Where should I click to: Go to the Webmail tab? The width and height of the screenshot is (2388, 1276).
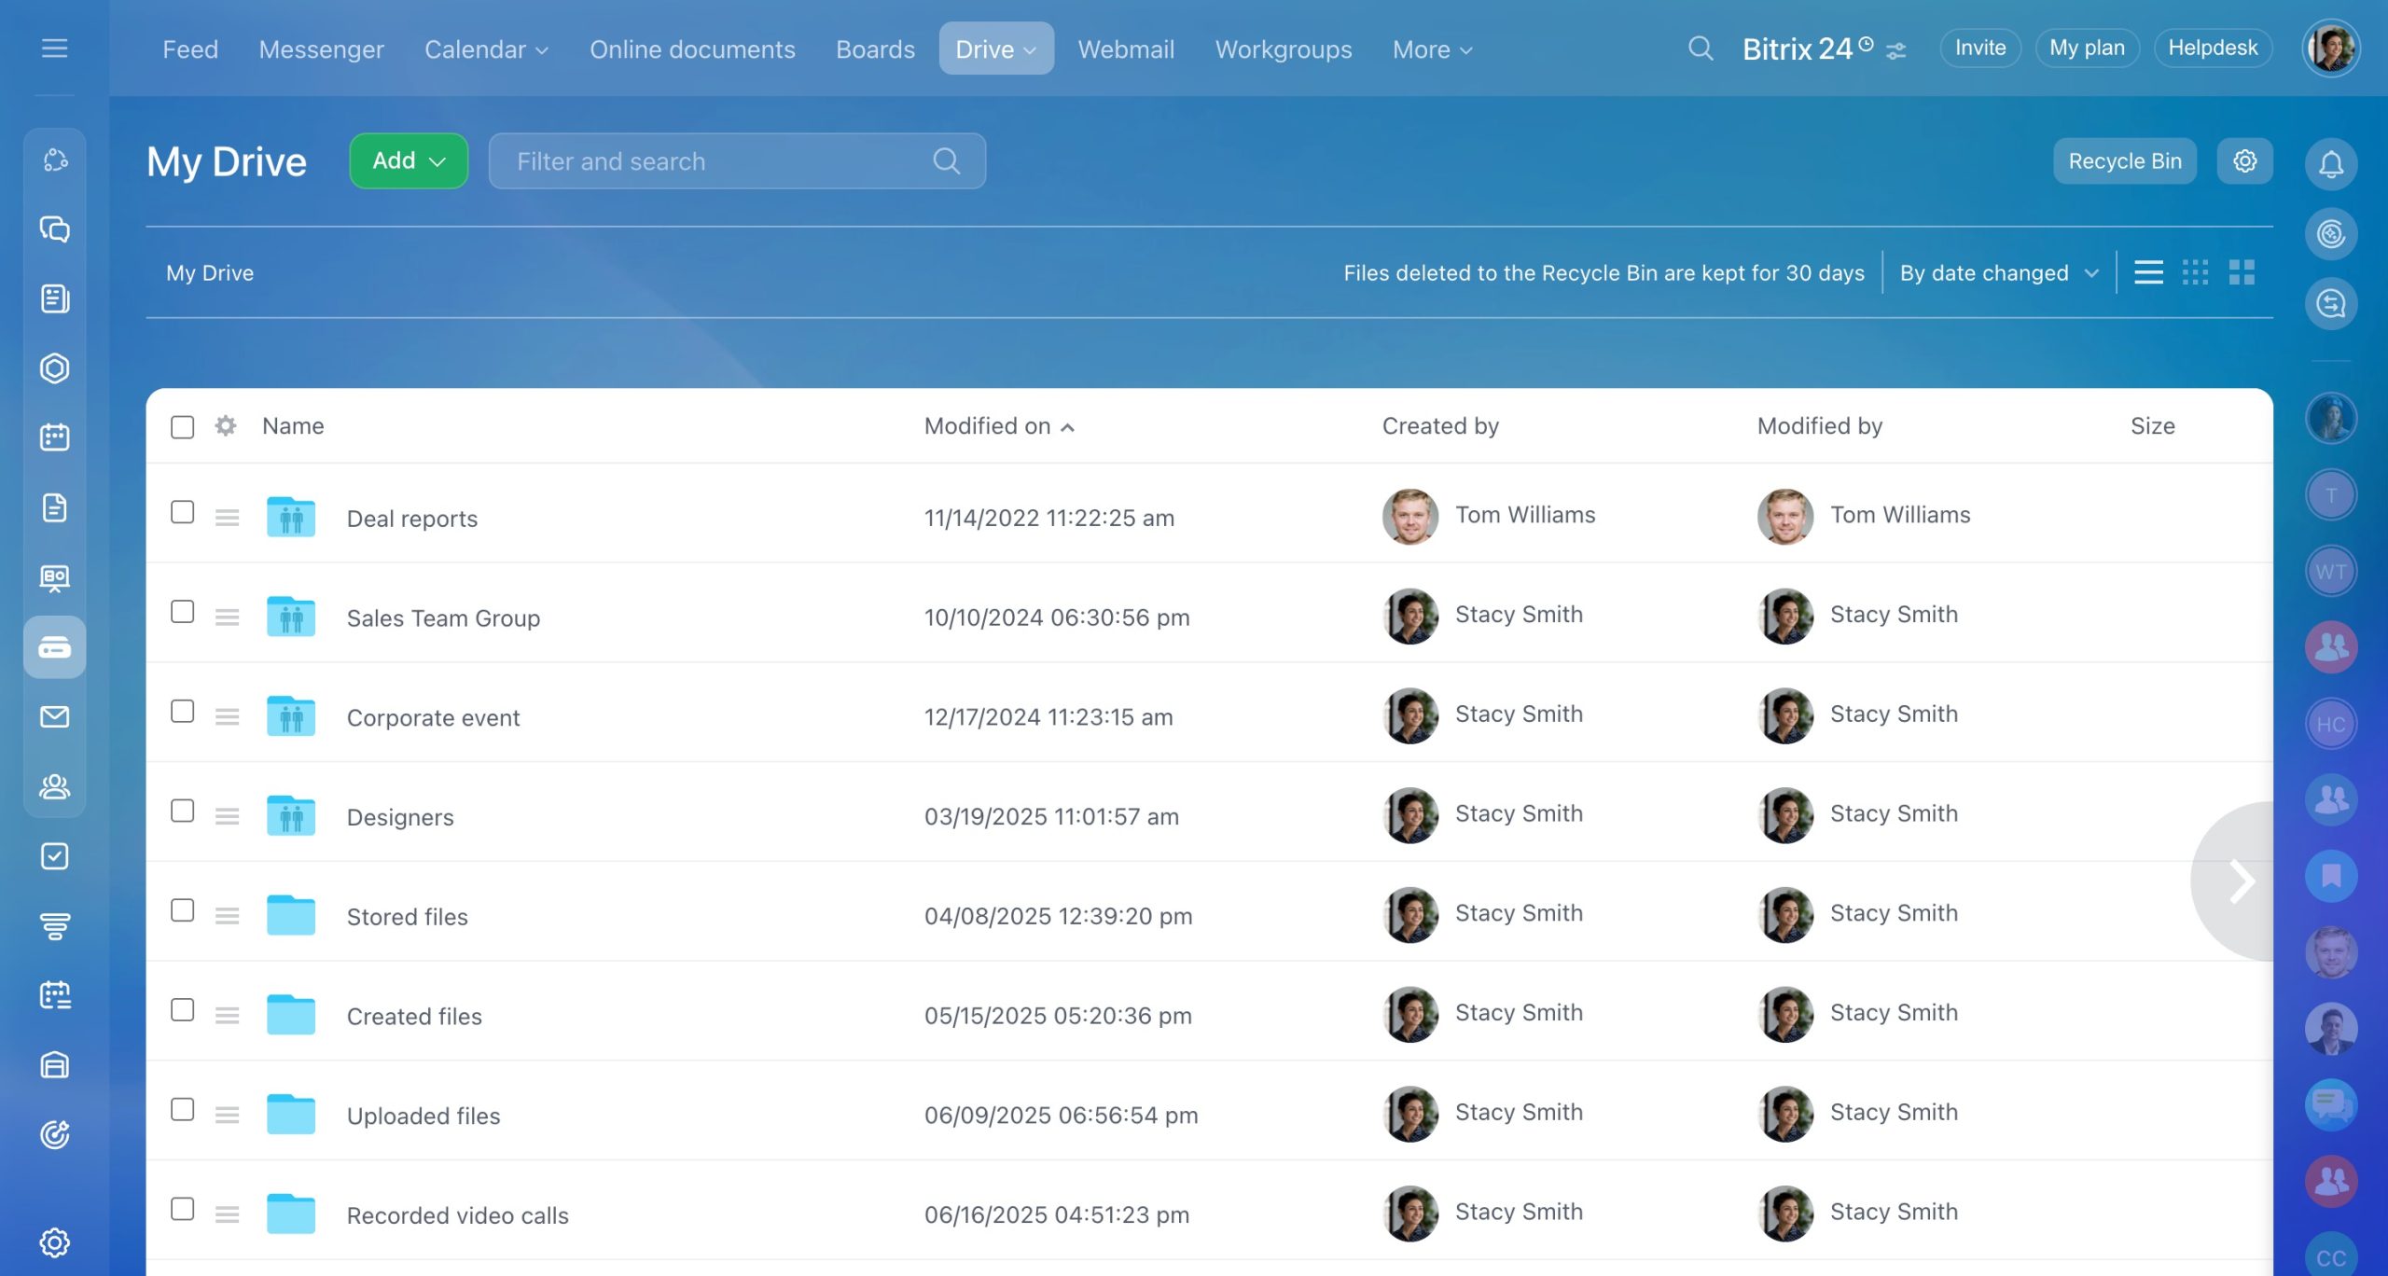tap(1126, 49)
